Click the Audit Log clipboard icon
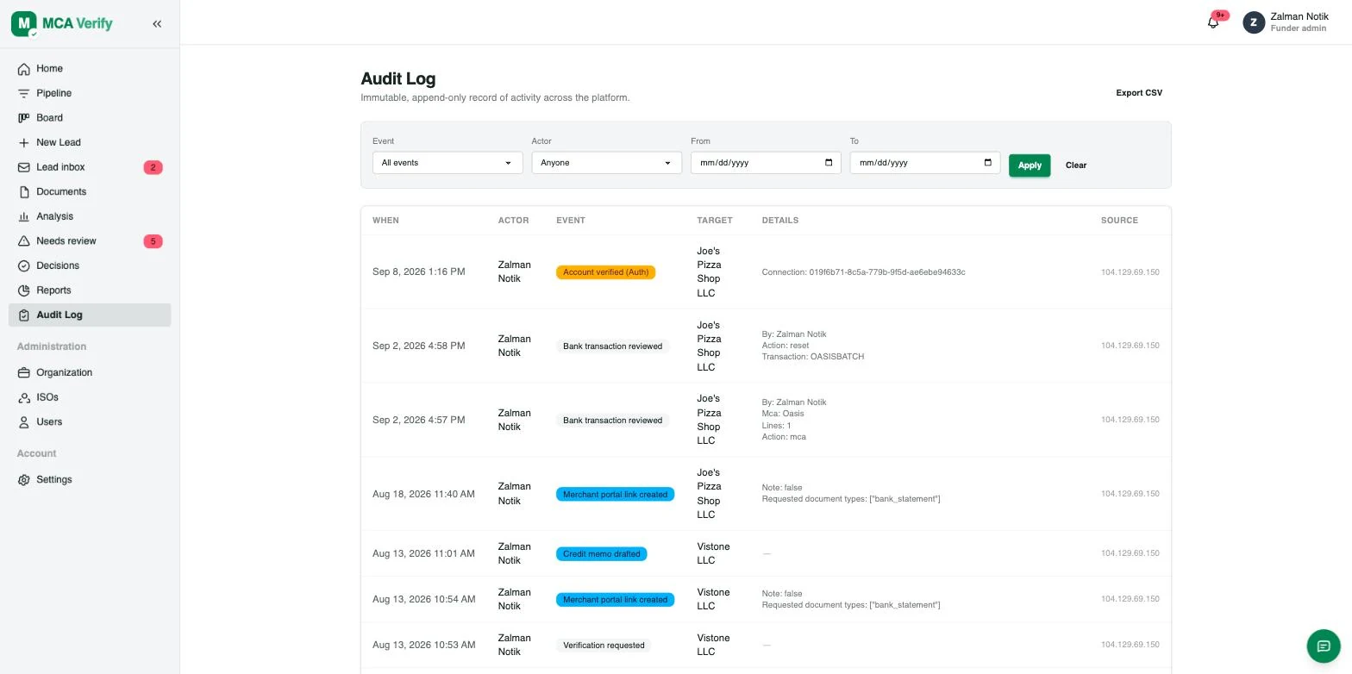Image resolution: width=1352 pixels, height=674 pixels. (24, 315)
